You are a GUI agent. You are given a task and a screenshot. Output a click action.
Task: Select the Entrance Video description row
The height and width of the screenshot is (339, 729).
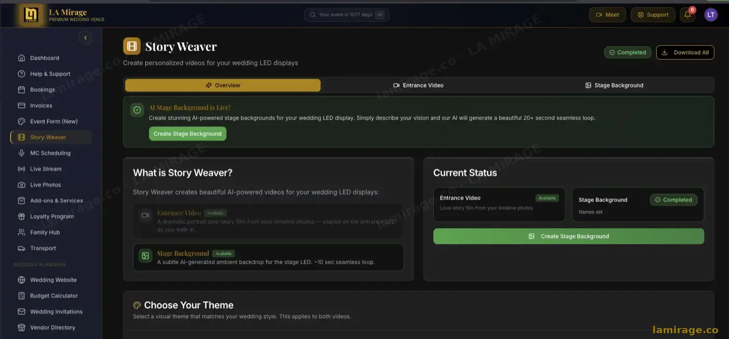tap(268, 221)
